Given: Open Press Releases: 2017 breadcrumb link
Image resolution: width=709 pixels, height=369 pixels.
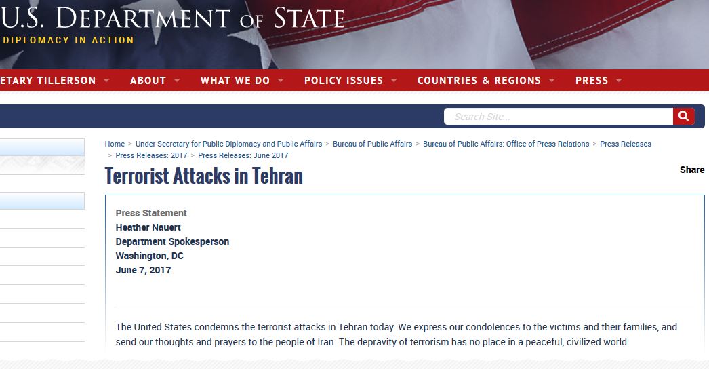Looking at the screenshot, I should tap(151, 155).
